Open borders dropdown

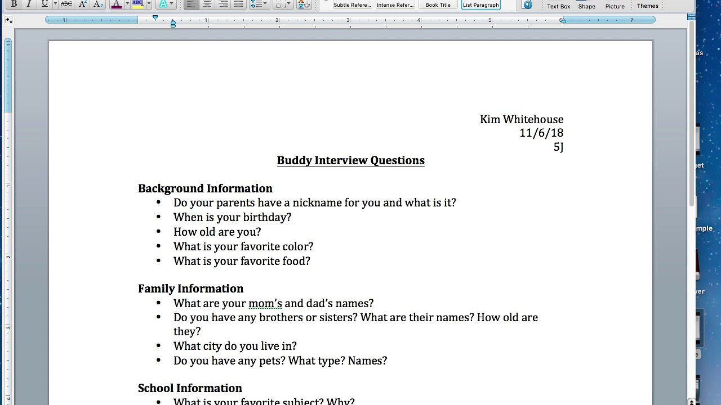pos(283,4)
